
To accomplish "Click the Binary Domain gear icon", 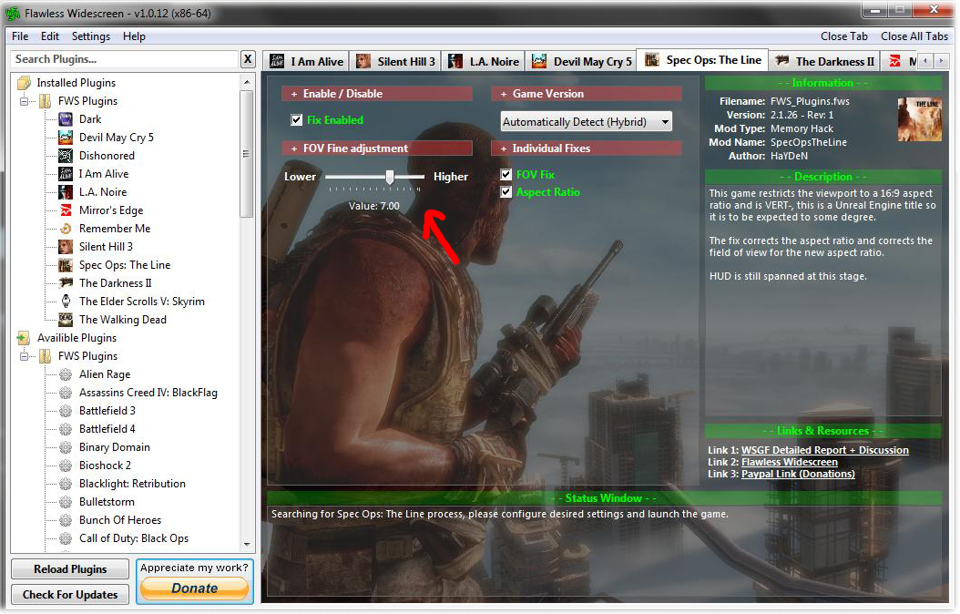I will coord(66,447).
